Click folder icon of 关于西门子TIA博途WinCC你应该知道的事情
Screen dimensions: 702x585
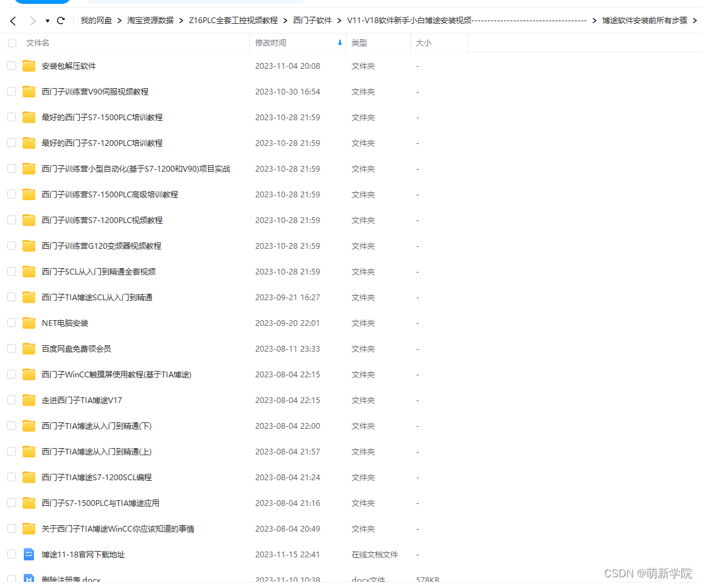tap(29, 528)
